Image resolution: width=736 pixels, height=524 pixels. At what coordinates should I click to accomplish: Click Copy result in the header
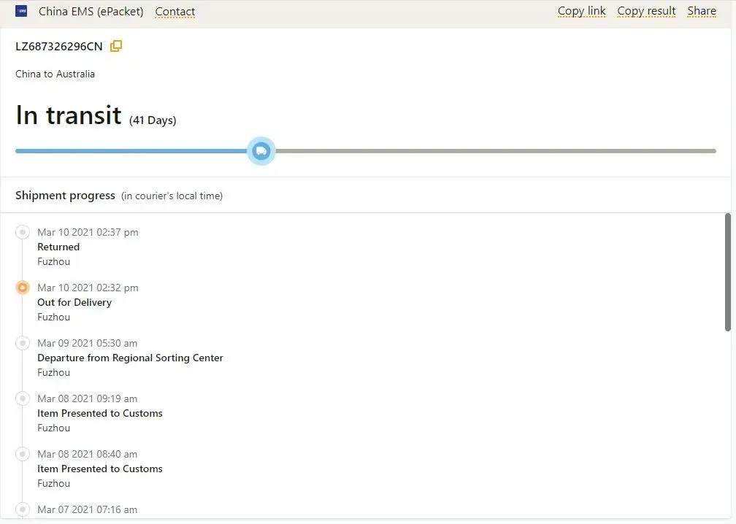tap(646, 11)
